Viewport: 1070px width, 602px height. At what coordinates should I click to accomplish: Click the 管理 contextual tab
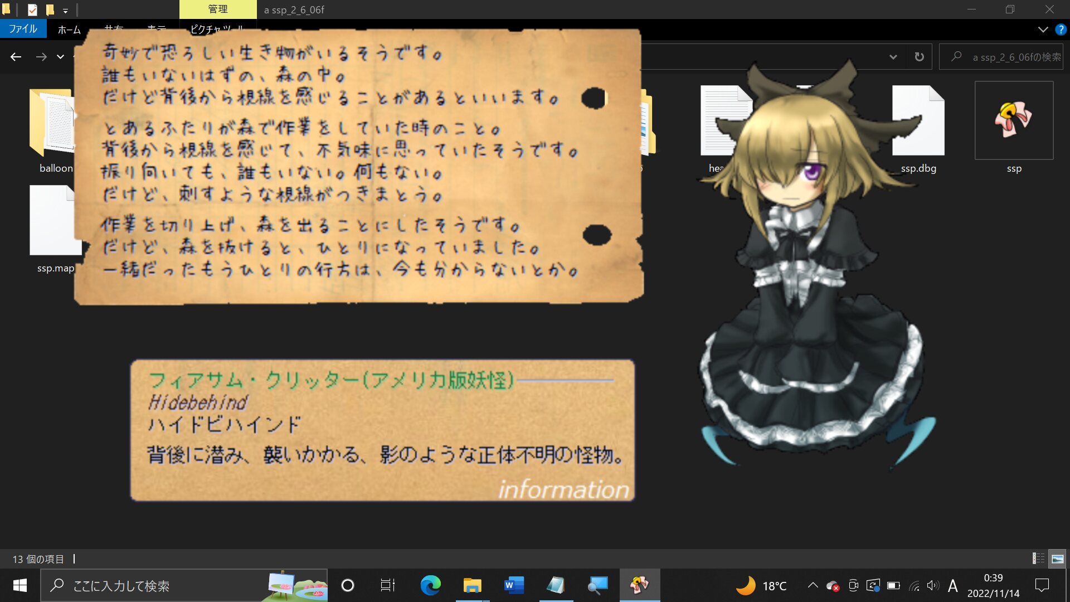coord(217,9)
